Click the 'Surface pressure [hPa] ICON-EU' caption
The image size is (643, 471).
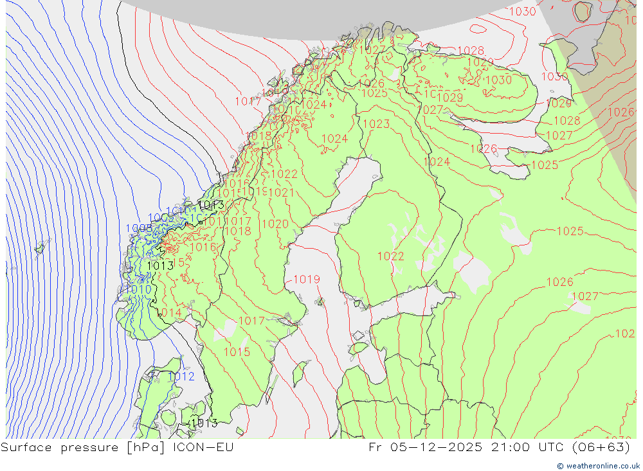click(x=117, y=447)
